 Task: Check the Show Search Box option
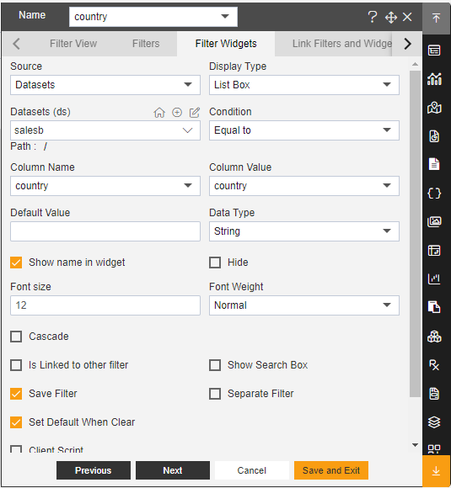[215, 365]
